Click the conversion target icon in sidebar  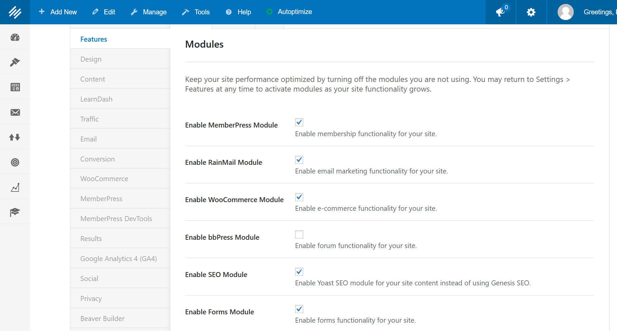(x=15, y=162)
